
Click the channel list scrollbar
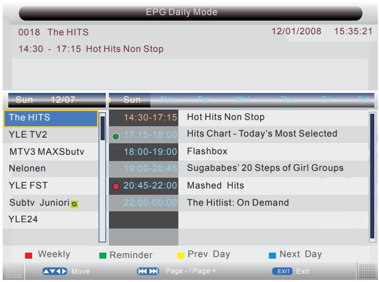103,177
